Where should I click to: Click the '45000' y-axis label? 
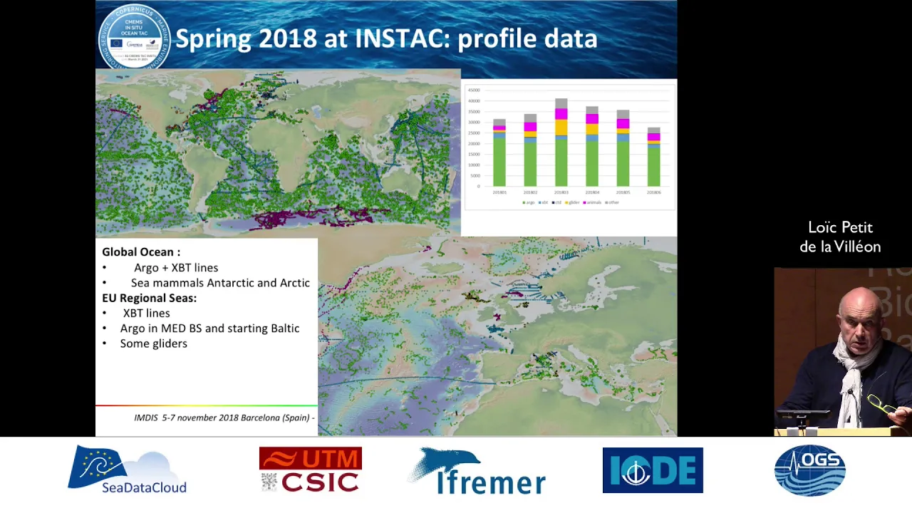click(x=474, y=90)
